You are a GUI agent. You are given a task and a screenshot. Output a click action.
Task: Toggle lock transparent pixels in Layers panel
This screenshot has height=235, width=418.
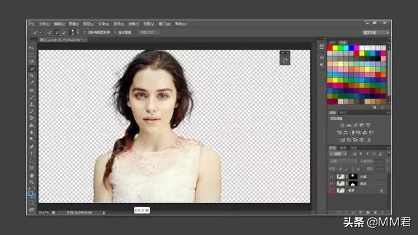click(x=340, y=169)
